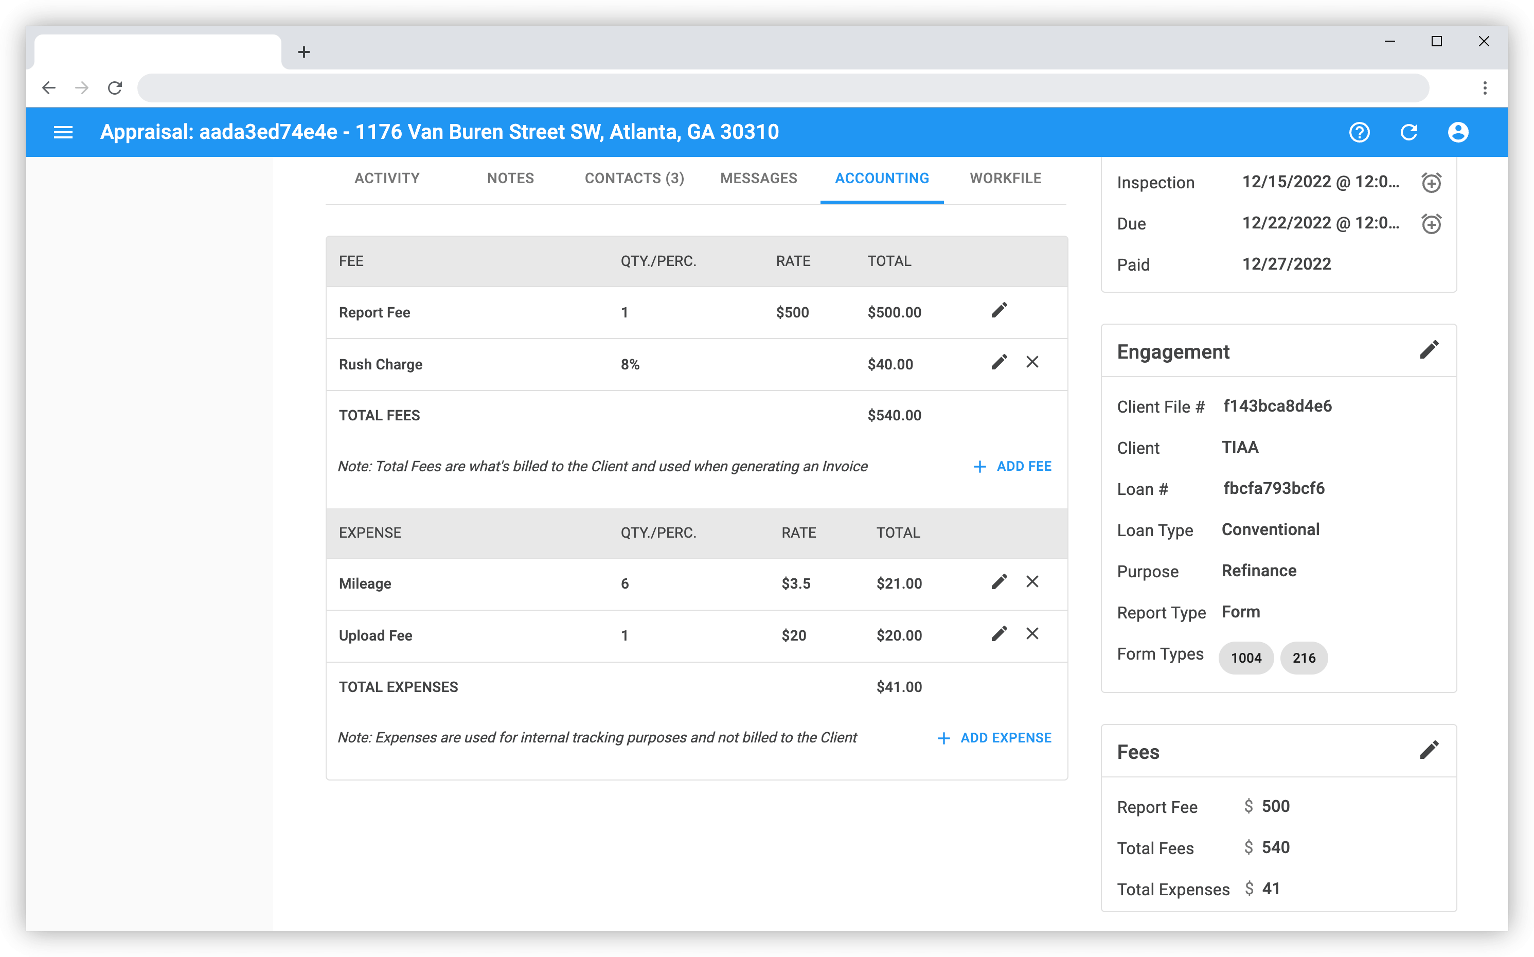
Task: Edit the Engagement panel details
Action: tap(1429, 350)
